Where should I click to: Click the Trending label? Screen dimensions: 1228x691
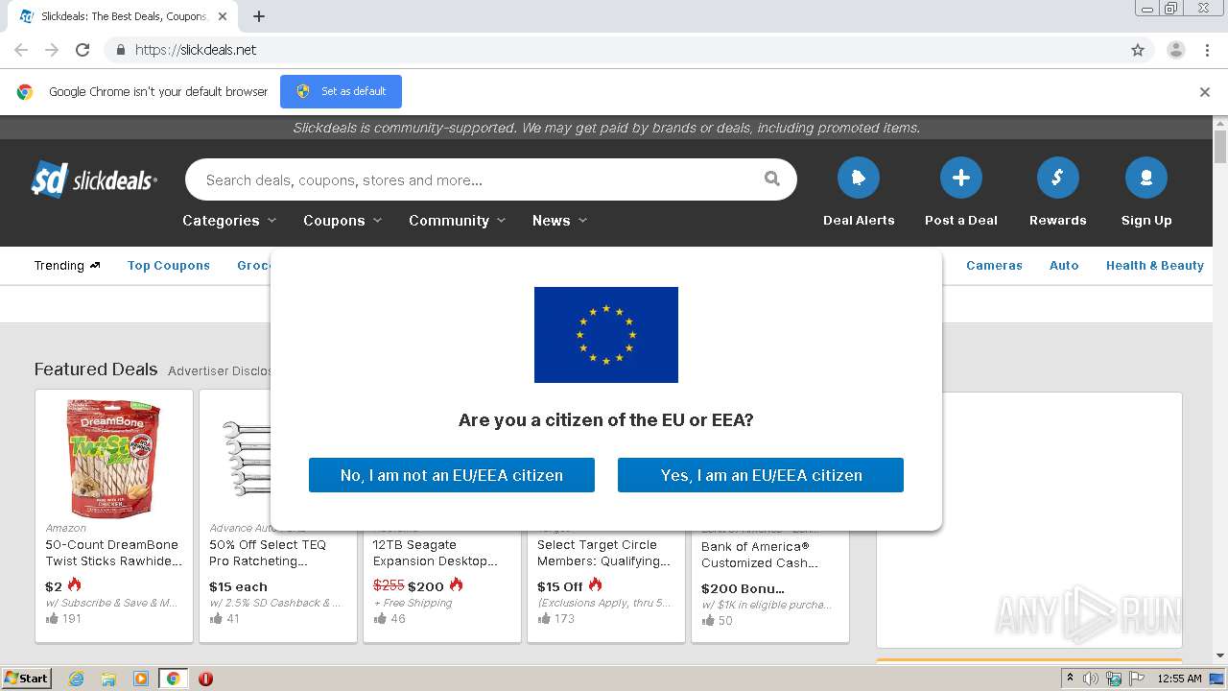click(x=67, y=266)
